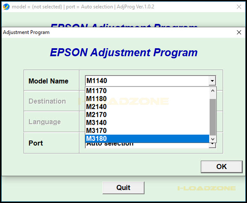Click the Language label
The image size is (247, 203).
click(45, 122)
